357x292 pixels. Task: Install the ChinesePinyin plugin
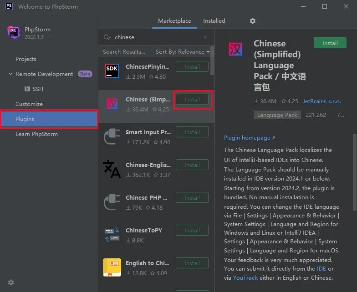(192, 66)
